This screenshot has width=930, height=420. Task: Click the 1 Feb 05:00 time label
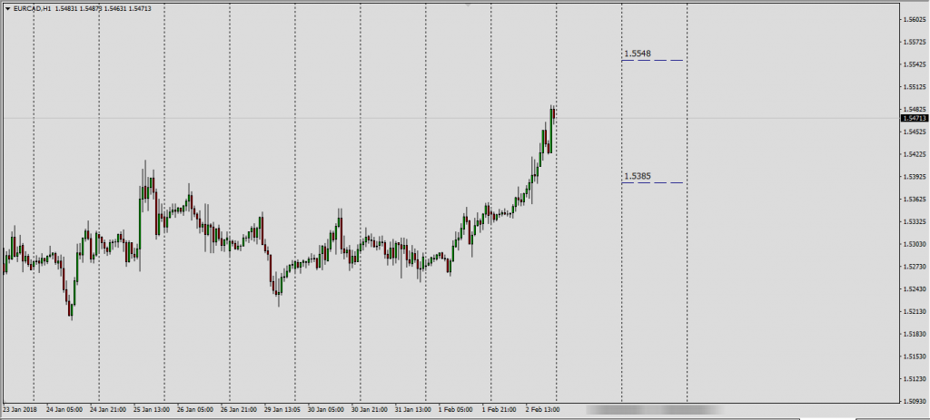457,409
